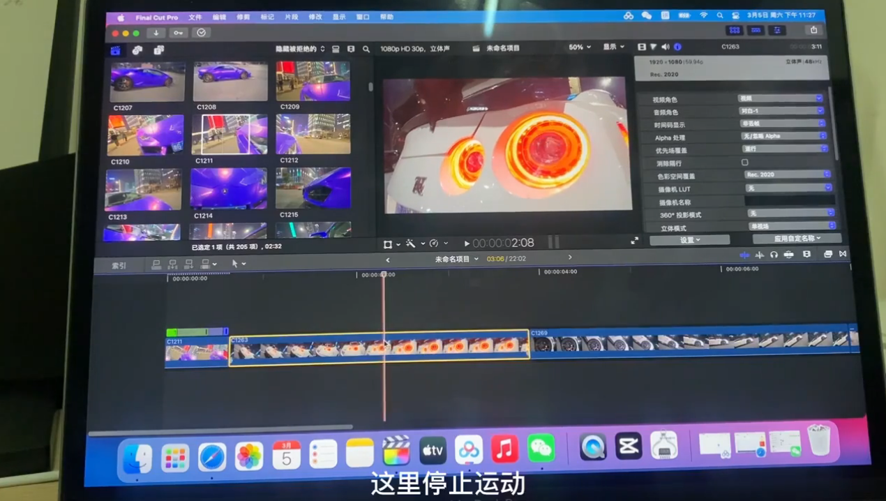Open the 文件 menu in menu bar

pyautogui.click(x=195, y=17)
